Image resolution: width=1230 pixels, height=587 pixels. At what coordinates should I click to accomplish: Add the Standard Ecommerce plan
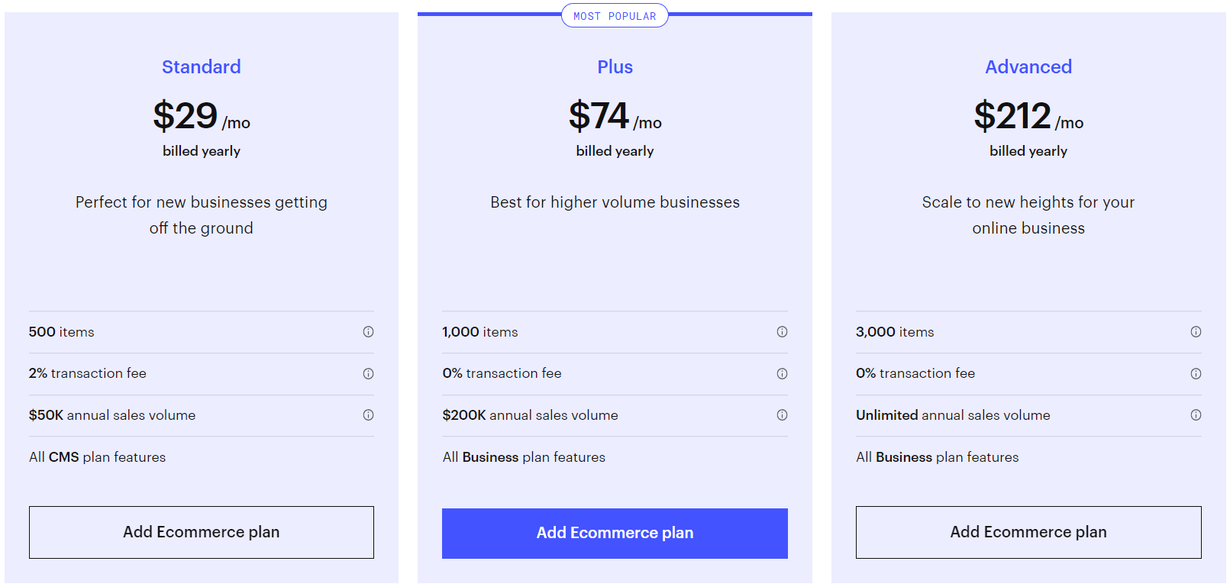click(201, 532)
